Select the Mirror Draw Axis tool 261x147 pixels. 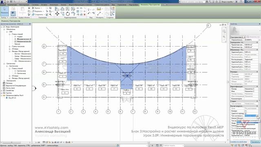point(73,9)
